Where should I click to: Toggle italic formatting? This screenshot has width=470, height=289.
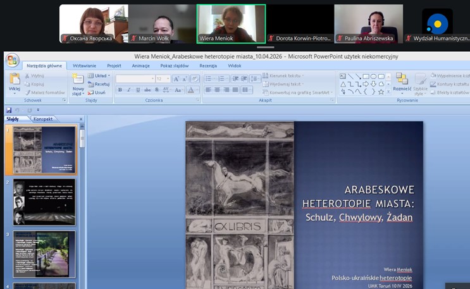point(128,90)
